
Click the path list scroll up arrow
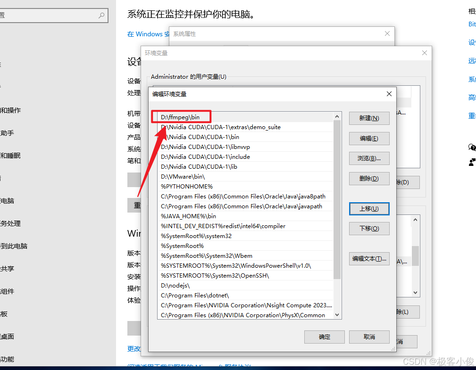pyautogui.click(x=337, y=116)
